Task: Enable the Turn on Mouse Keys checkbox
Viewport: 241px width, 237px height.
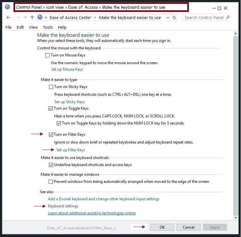Action: coord(48,55)
